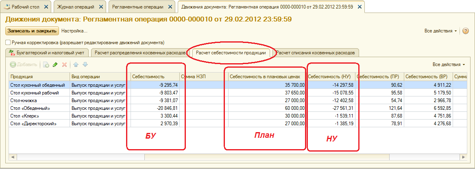Click the move down arrow icon

[x=85, y=64]
